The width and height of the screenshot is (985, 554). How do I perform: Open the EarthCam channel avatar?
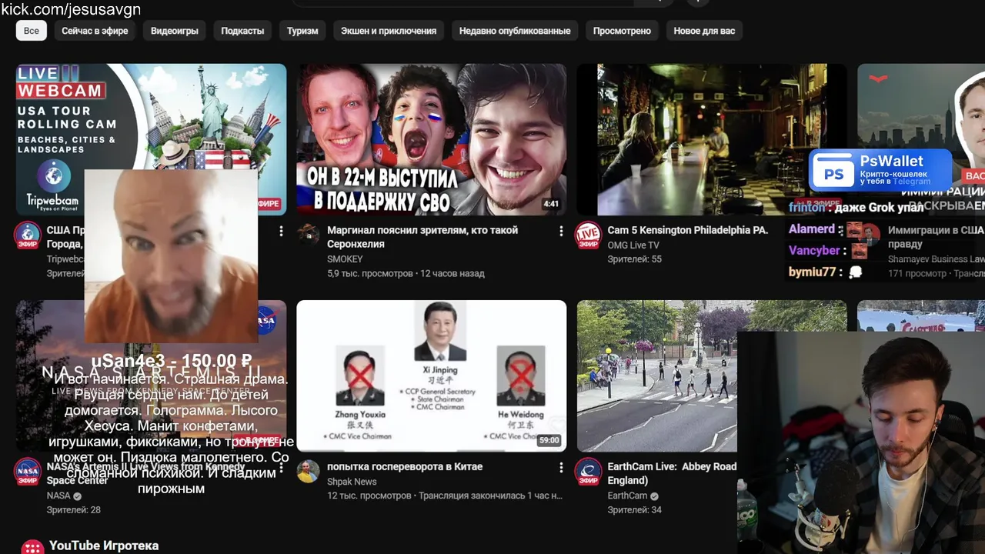pyautogui.click(x=589, y=472)
